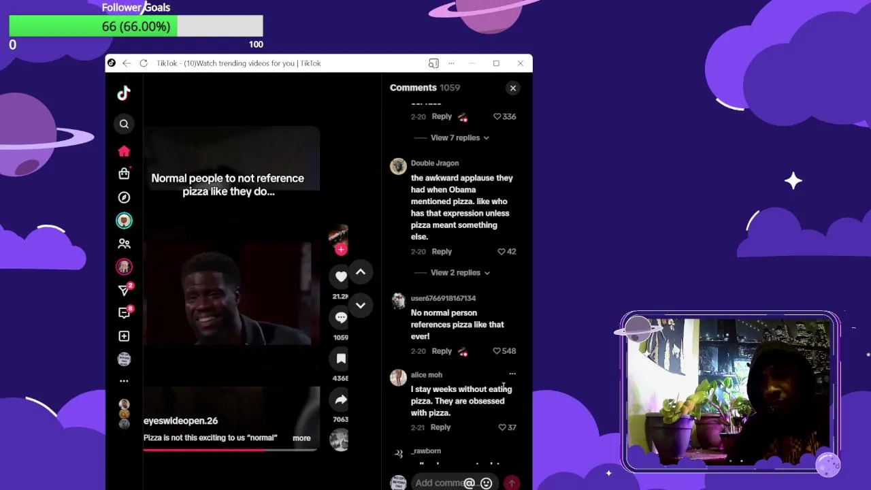Expand View 2 replies

click(460, 272)
